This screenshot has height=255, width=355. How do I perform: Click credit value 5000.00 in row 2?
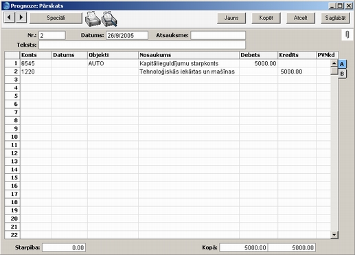tap(297, 71)
